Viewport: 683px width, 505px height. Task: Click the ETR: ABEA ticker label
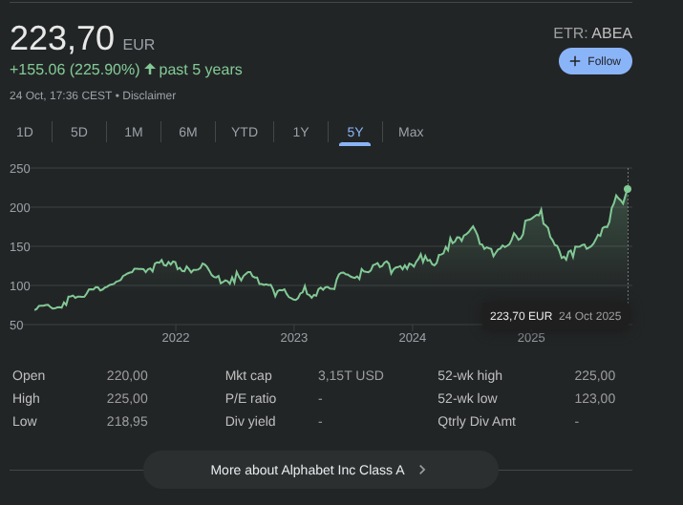[x=592, y=33]
